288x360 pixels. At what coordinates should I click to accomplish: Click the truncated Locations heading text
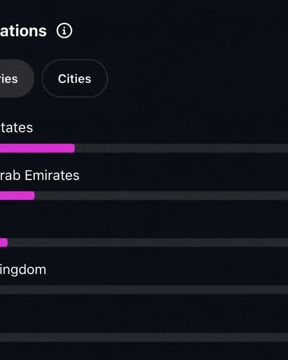click(23, 31)
